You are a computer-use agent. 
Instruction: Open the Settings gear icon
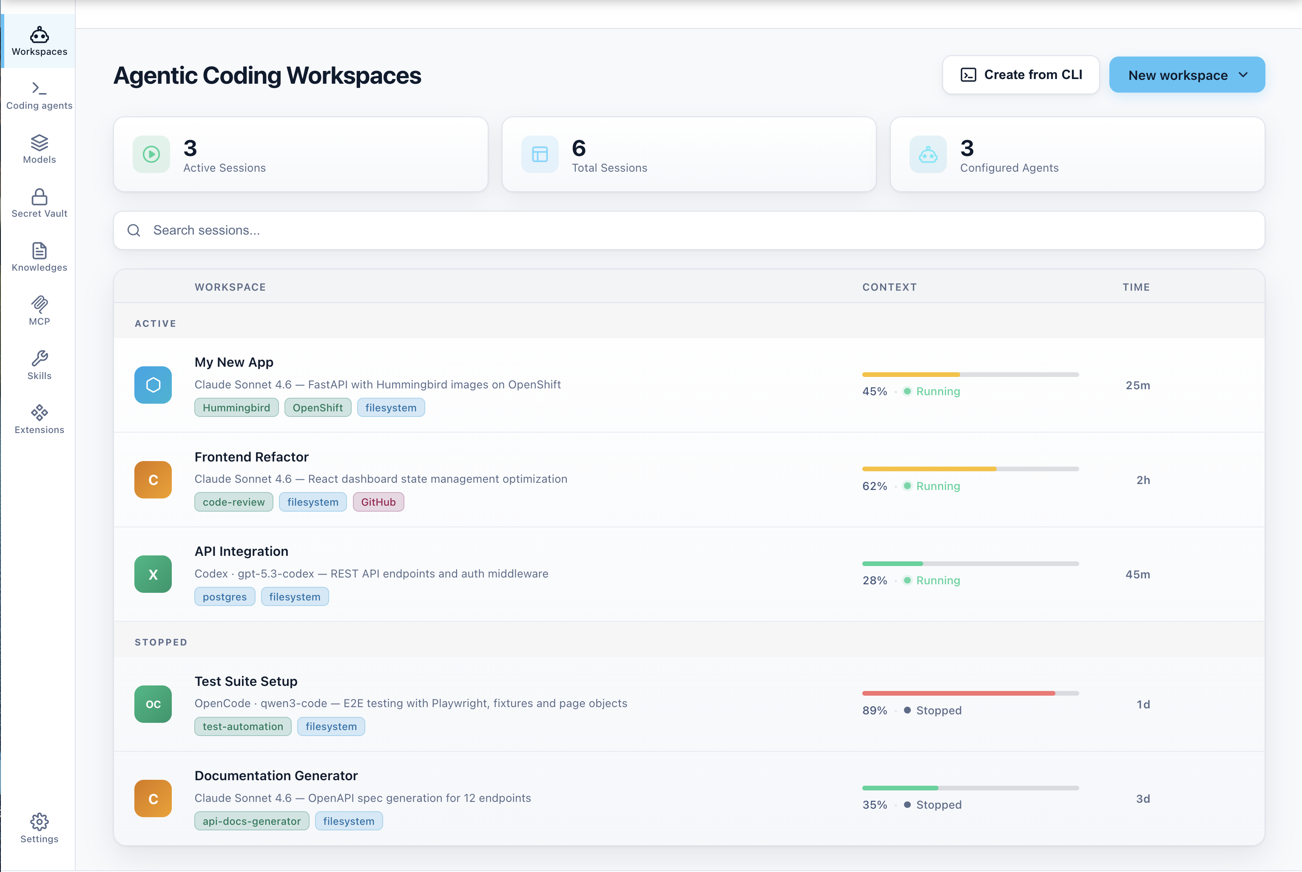[39, 821]
